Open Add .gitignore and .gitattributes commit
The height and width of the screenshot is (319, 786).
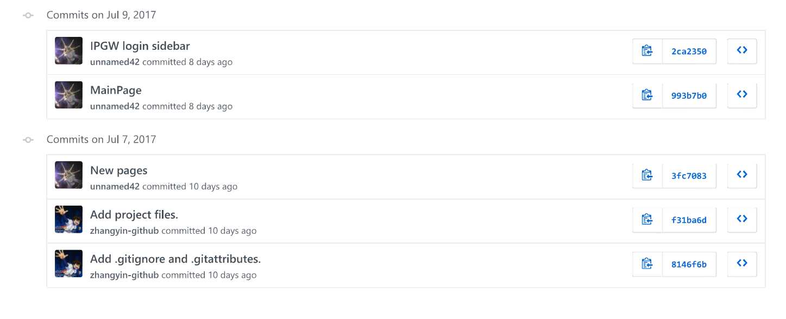pyautogui.click(x=175, y=259)
